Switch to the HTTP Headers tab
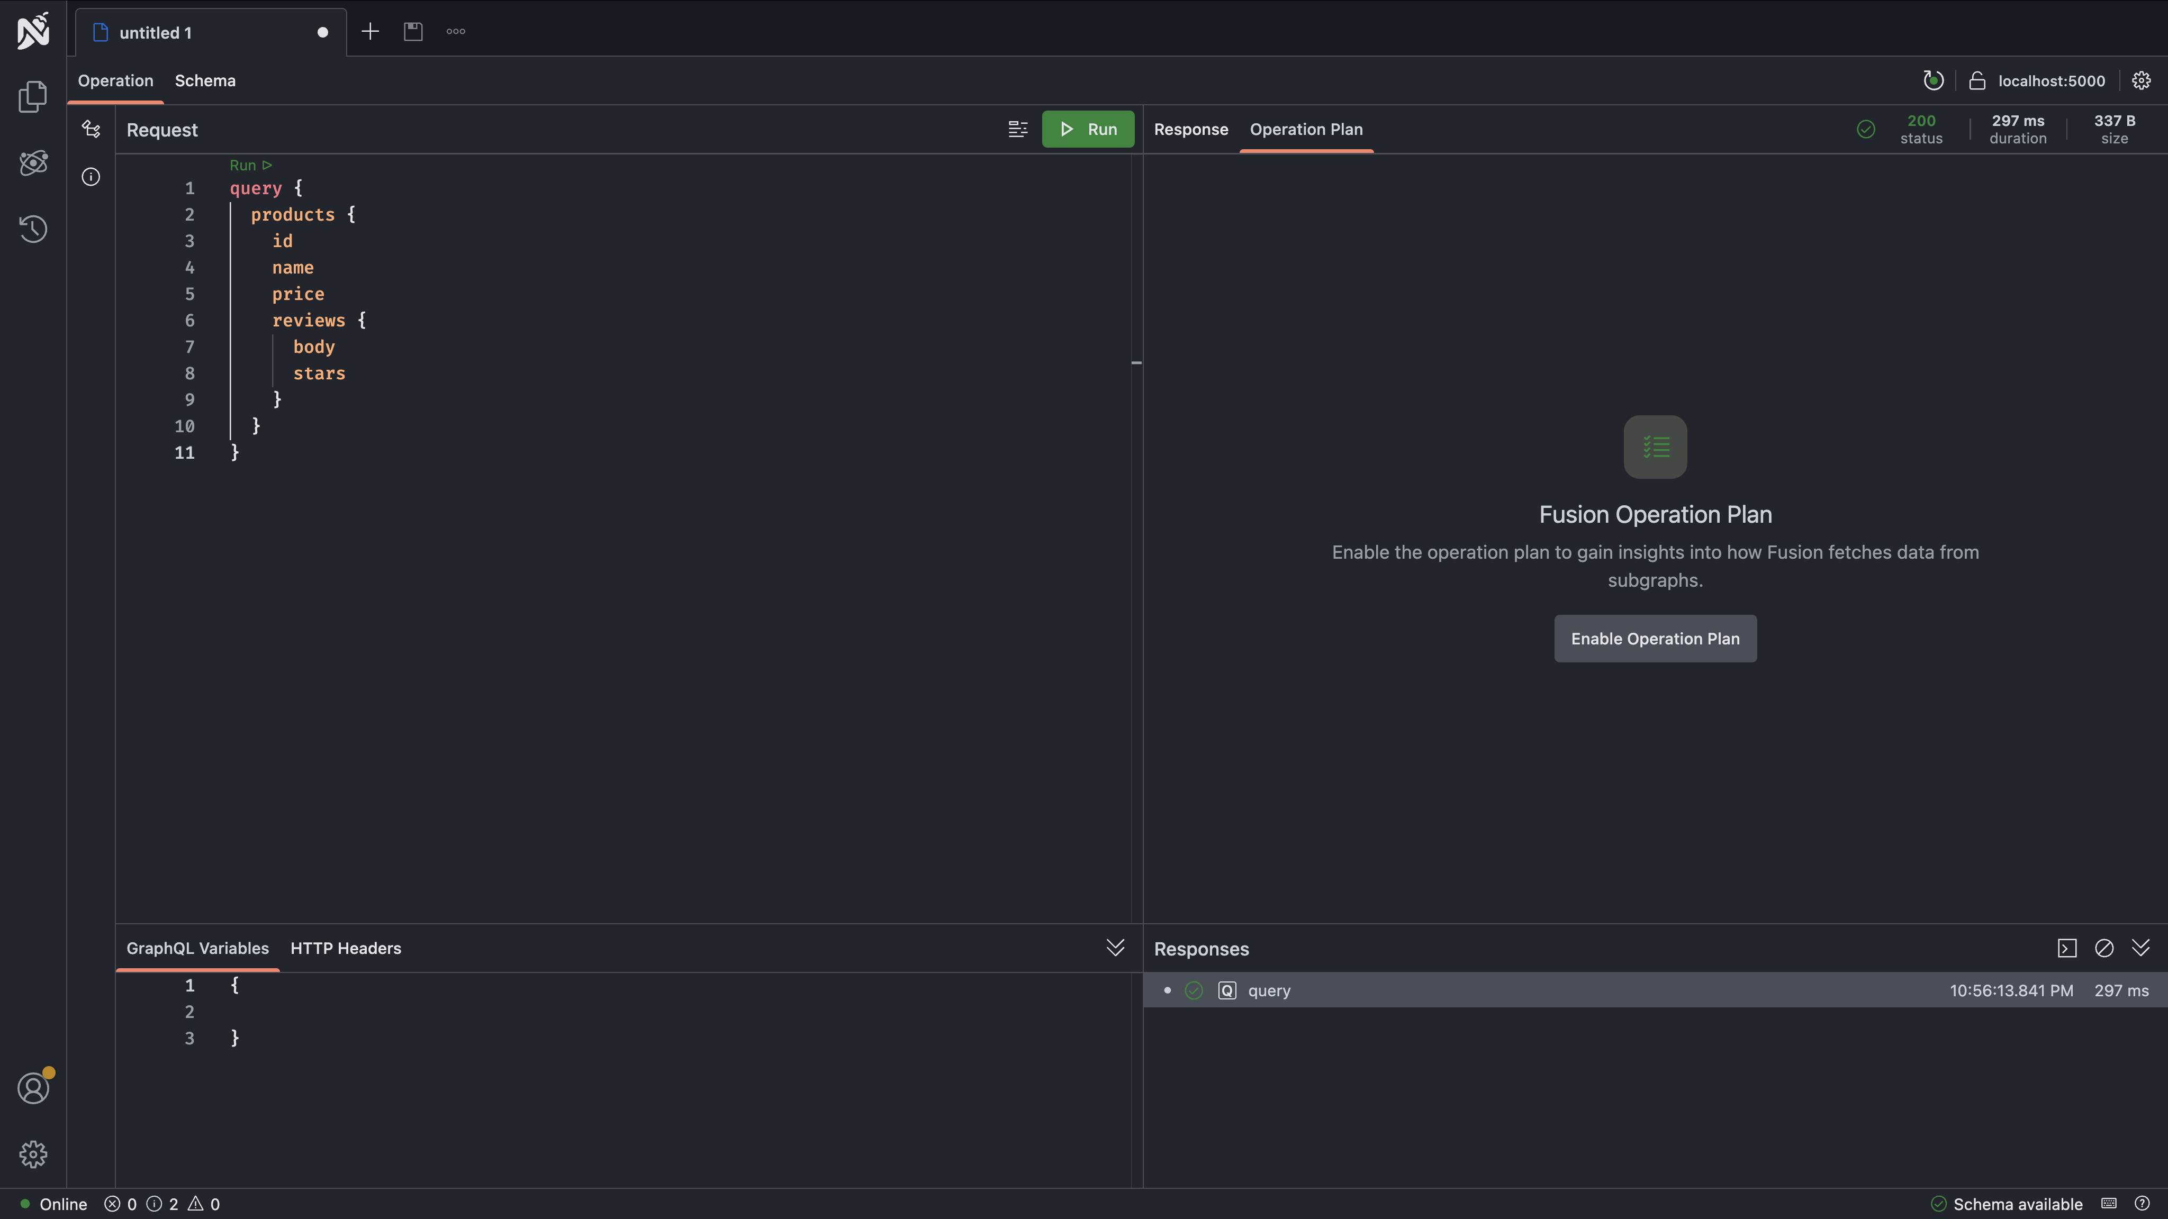The height and width of the screenshot is (1219, 2168). coord(345,948)
